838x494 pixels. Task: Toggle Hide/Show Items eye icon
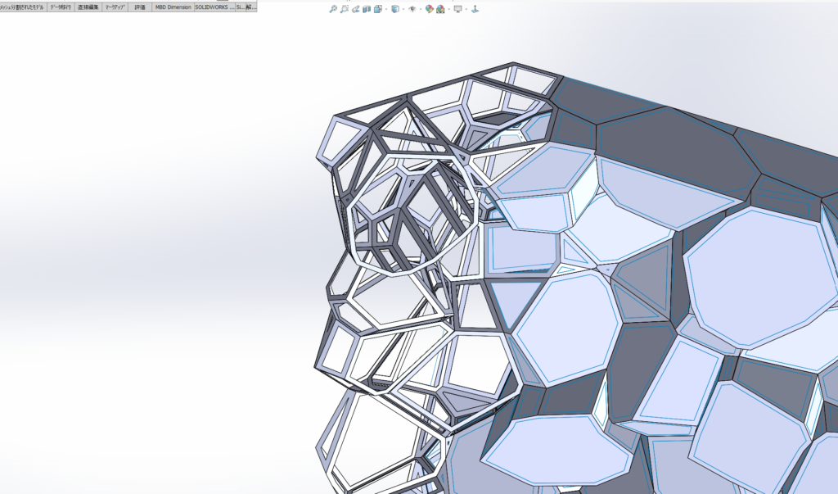click(412, 9)
